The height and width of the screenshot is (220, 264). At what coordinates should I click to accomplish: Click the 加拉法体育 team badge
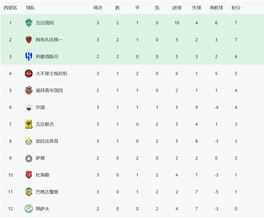click(x=29, y=141)
